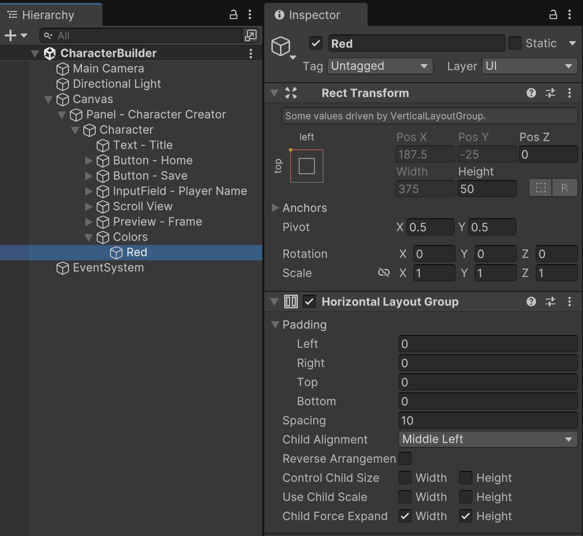This screenshot has width=583, height=536.
Task: Open the Rect Transform help reference icon
Action: pyautogui.click(x=531, y=93)
